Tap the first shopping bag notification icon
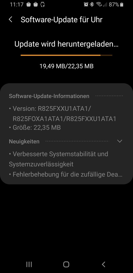This screenshot has height=273, width=133. click(x=29, y=5)
